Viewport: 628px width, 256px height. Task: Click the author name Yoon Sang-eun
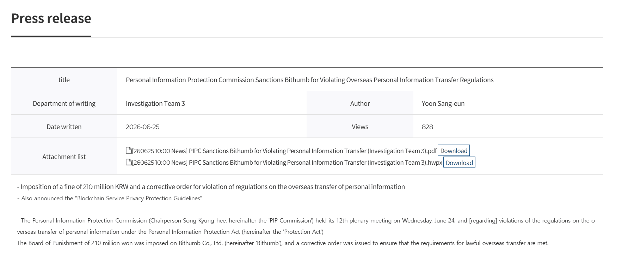point(443,103)
